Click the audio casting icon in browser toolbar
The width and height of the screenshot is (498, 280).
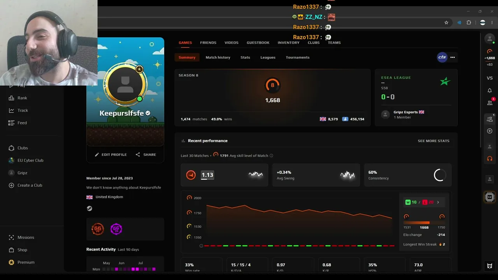point(459,23)
